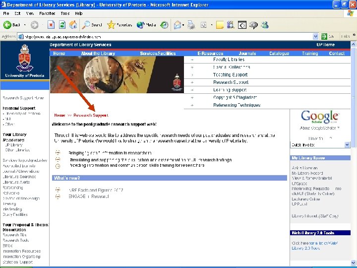Click the Forward arrow toolbar icon
The width and height of the screenshot is (357, 268).
point(34,25)
